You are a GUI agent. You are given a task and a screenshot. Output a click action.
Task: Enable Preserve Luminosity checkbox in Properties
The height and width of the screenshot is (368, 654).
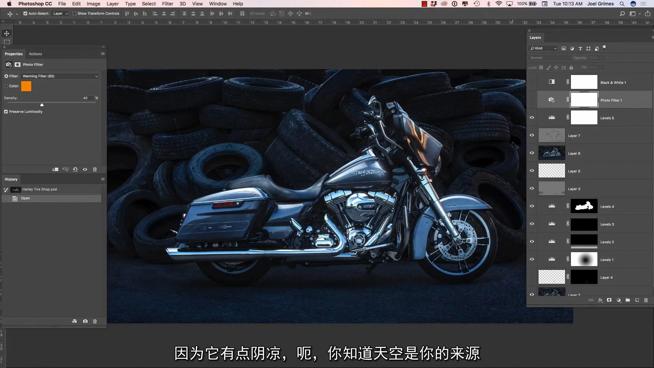[x=6, y=111]
